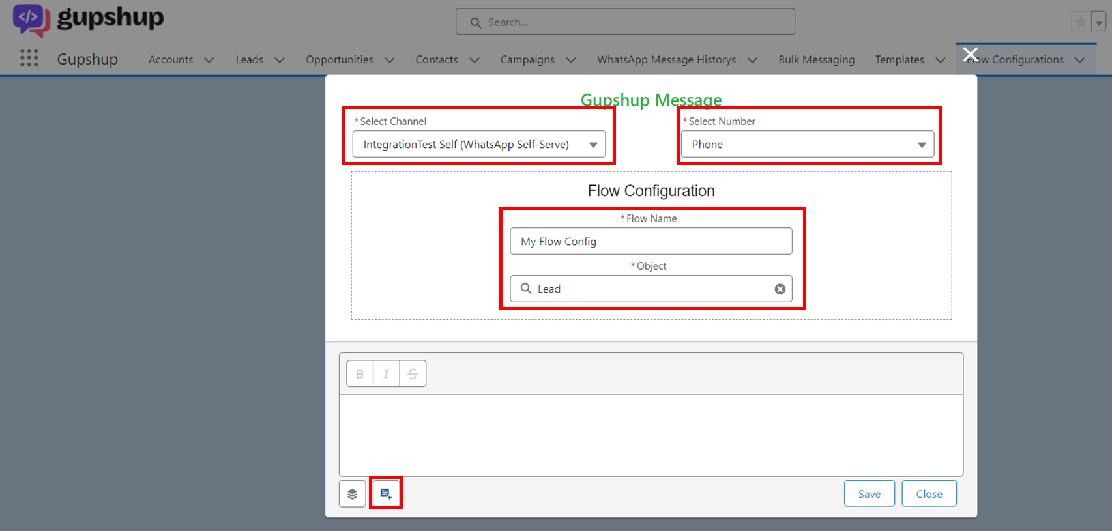Apply Bold formatting in message editor

(360, 374)
